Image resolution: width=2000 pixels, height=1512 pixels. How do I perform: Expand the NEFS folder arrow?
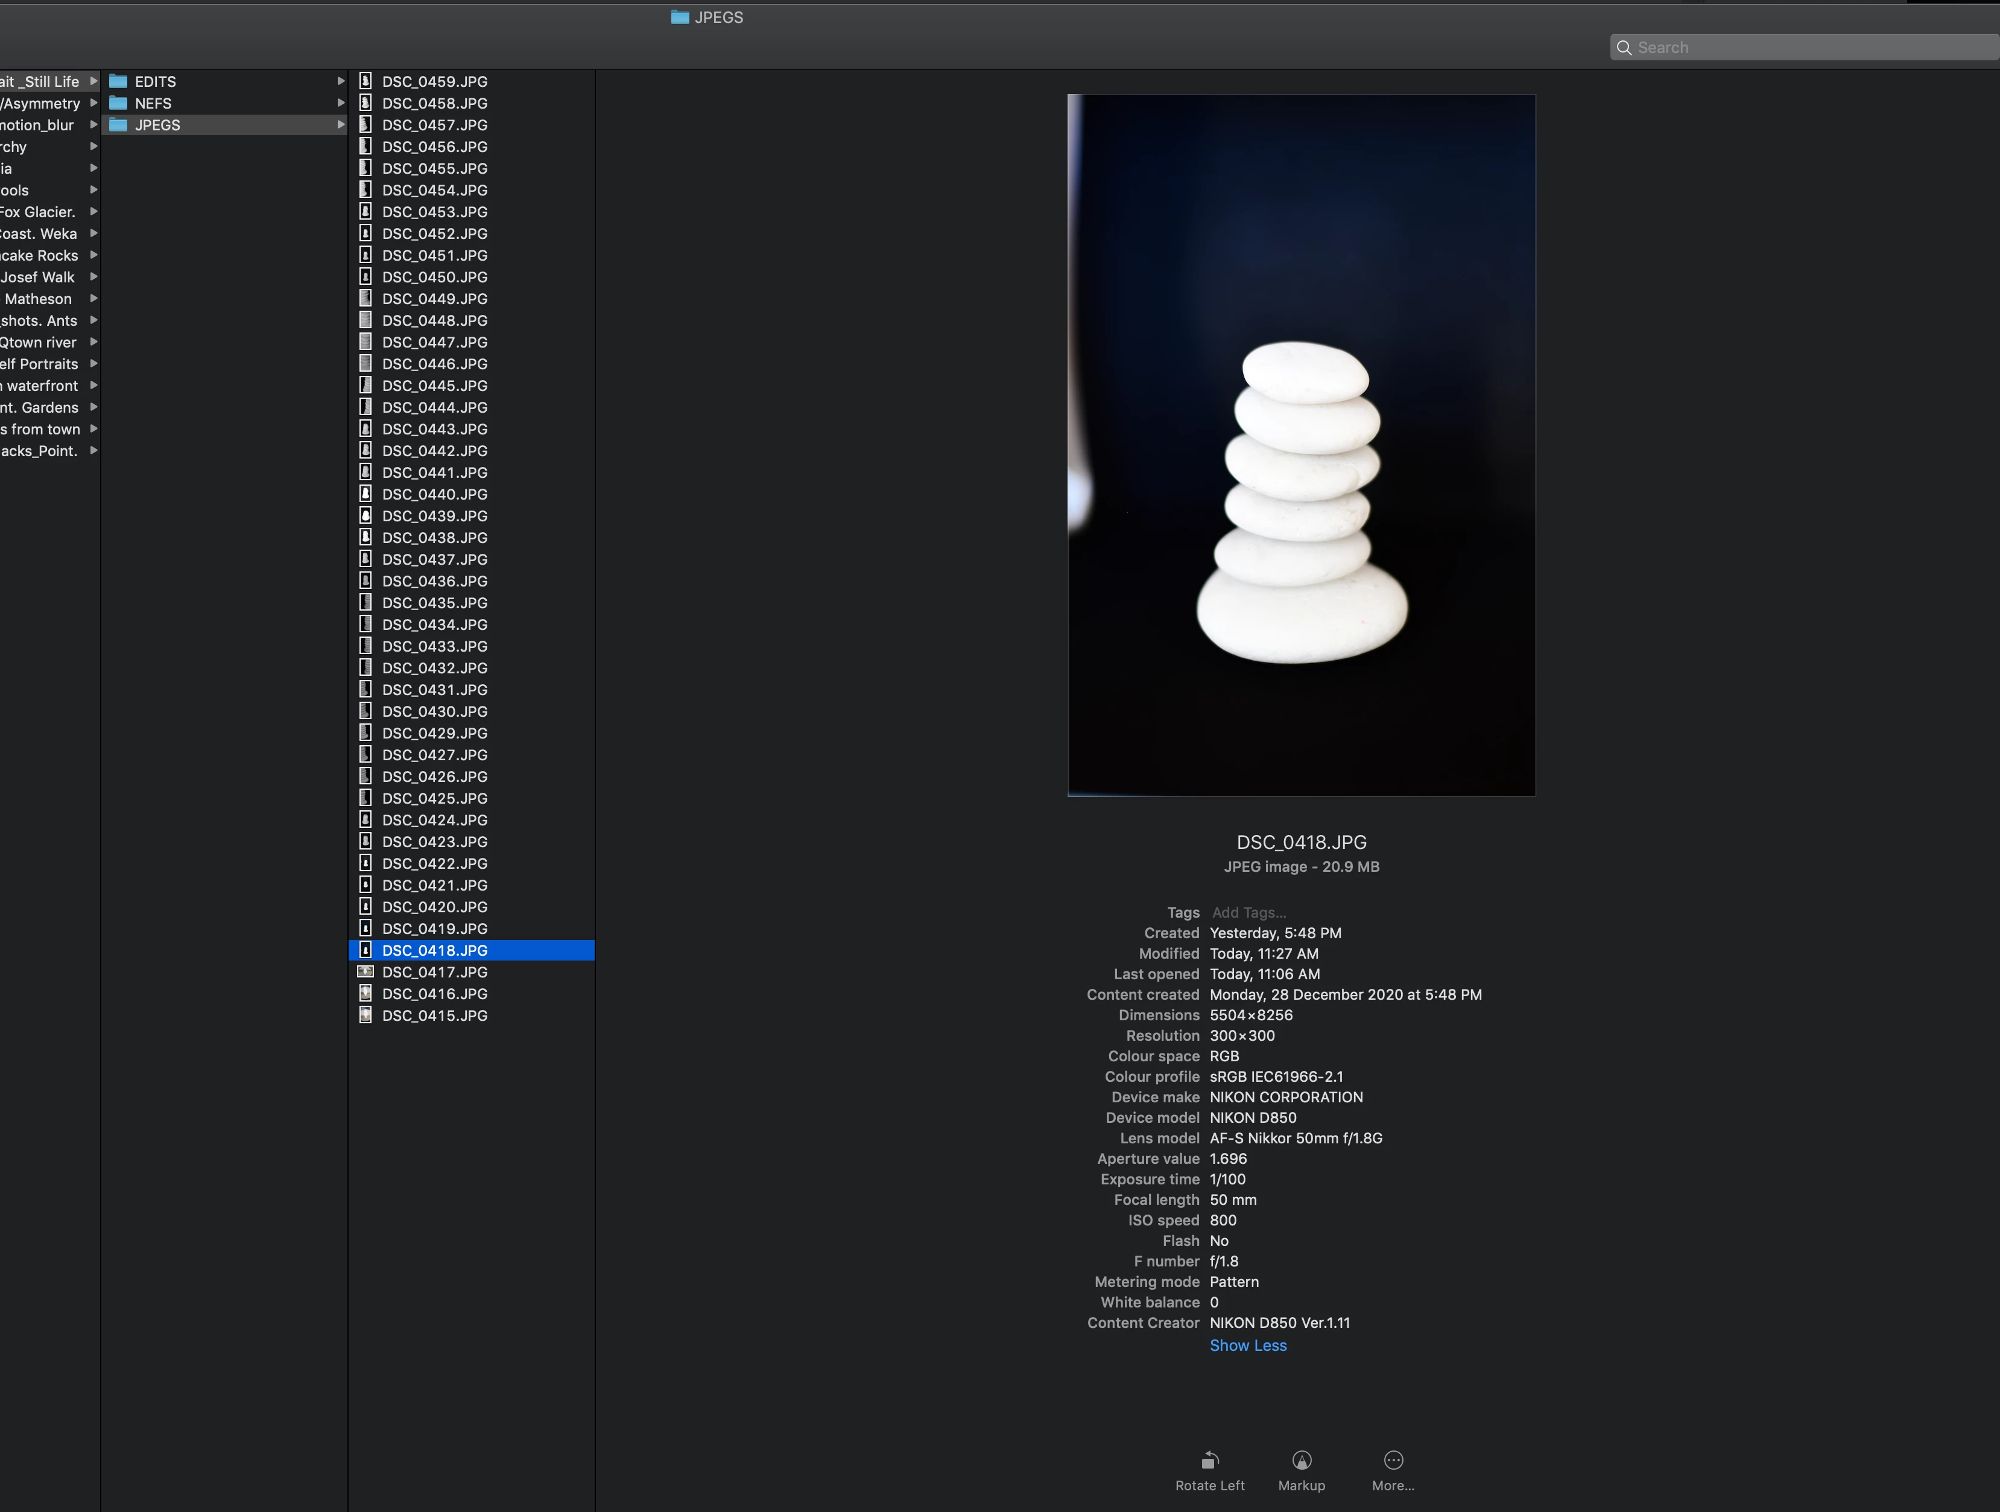click(x=341, y=103)
